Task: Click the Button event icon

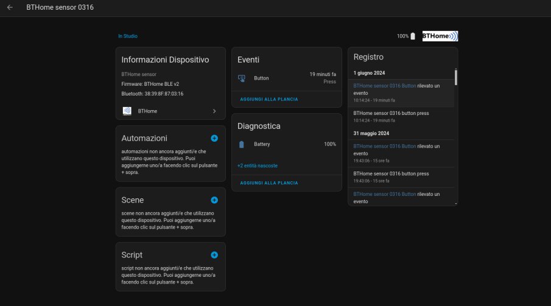Action: [x=242, y=78]
